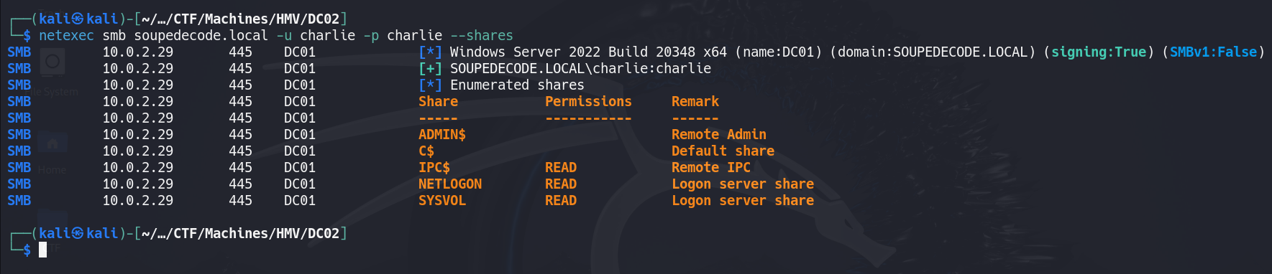The image size is (1272, 274).
Task: Click the Remark column header
Action: click(x=695, y=101)
